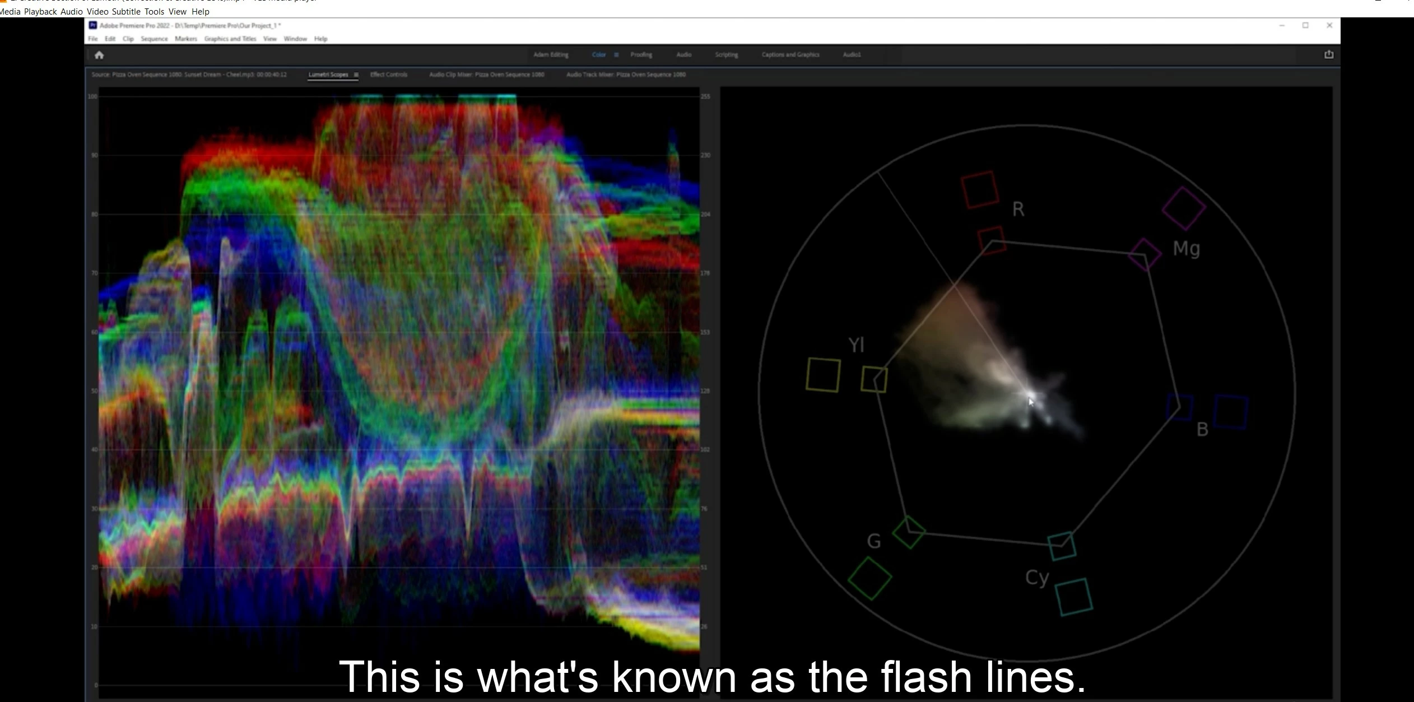The width and height of the screenshot is (1414, 702).
Task: Open the Premiere Pro Sequence menu
Action: point(154,39)
